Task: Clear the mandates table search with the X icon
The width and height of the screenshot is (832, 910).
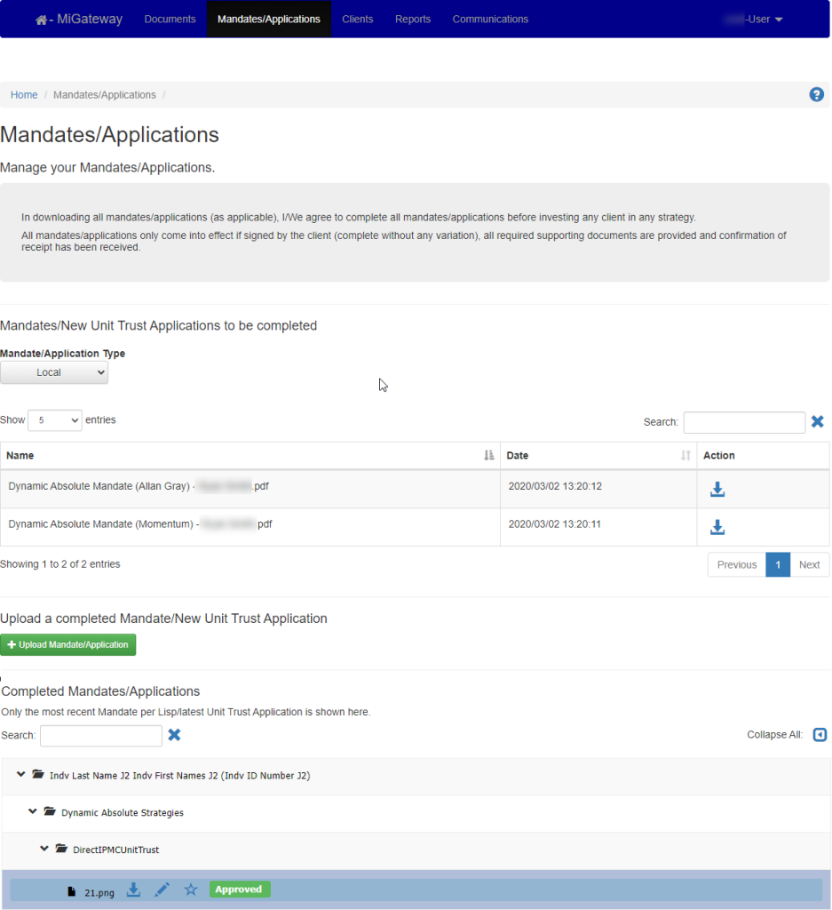Action: pyautogui.click(x=817, y=422)
